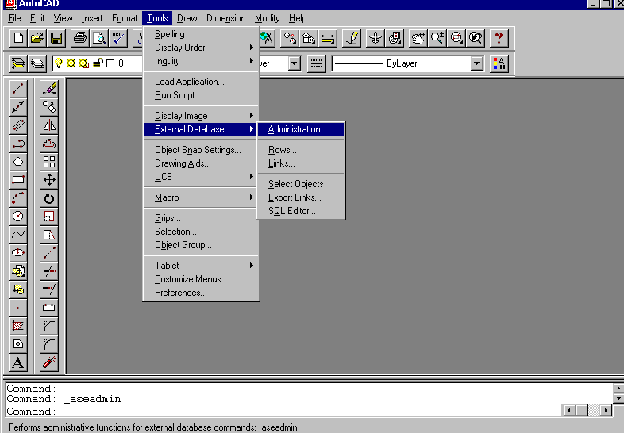Screen dimensions: 624x433
Task: Open the Aerial View airplane icon
Action: pos(376,38)
